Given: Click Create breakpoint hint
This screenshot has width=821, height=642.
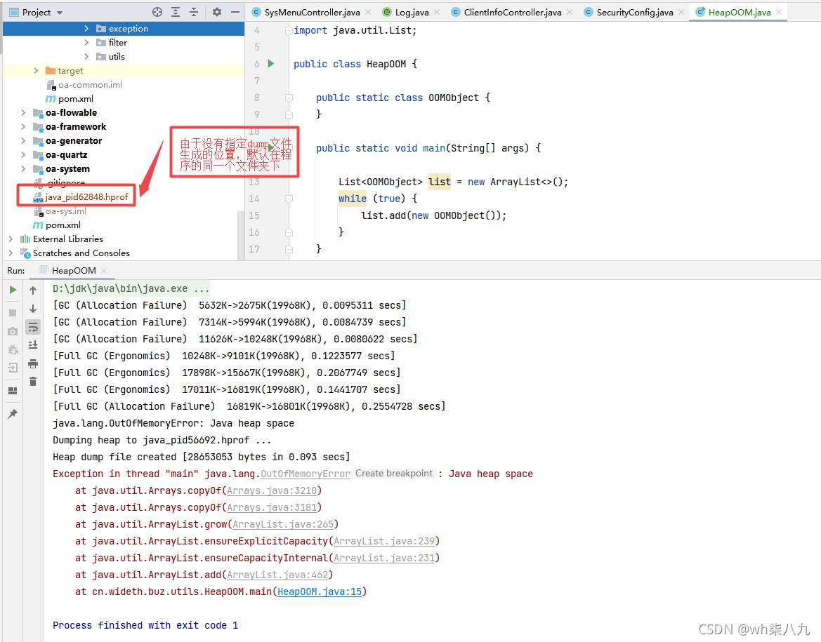Looking at the screenshot, I should [x=394, y=474].
